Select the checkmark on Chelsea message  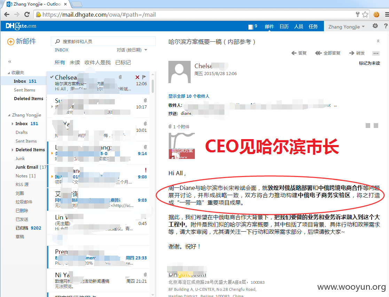click(x=51, y=77)
